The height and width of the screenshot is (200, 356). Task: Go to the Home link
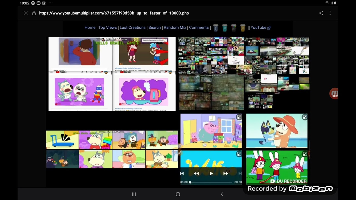90,27
